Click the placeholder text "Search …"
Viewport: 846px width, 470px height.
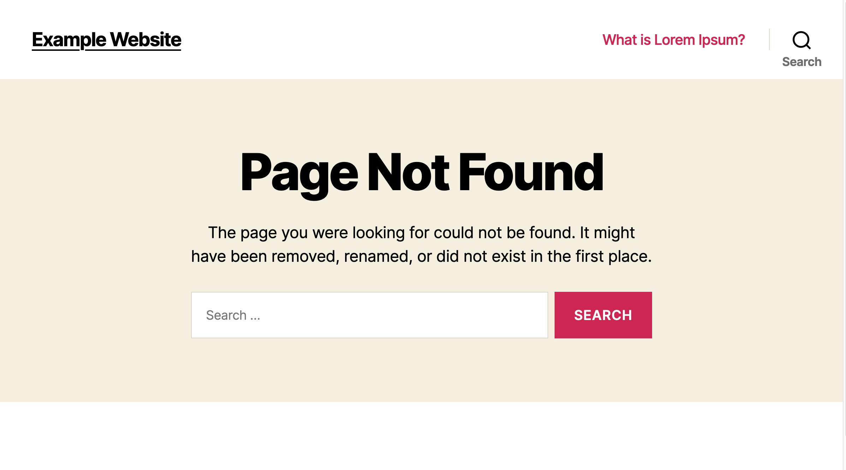coord(233,315)
